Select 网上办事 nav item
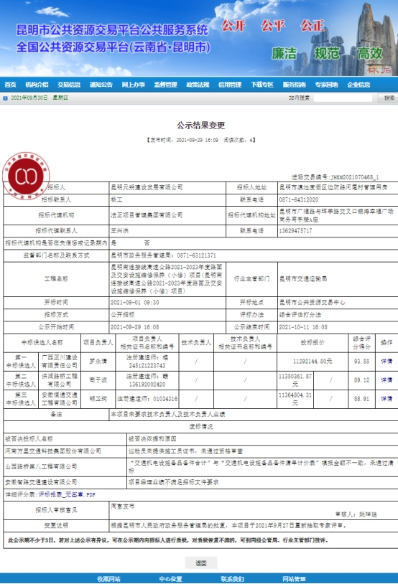The image size is (398, 584). (x=133, y=85)
